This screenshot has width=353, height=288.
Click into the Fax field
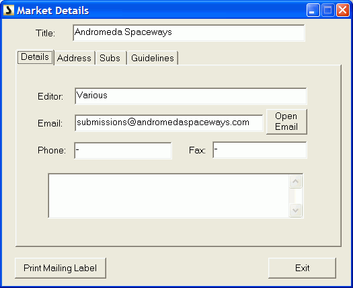(x=260, y=150)
